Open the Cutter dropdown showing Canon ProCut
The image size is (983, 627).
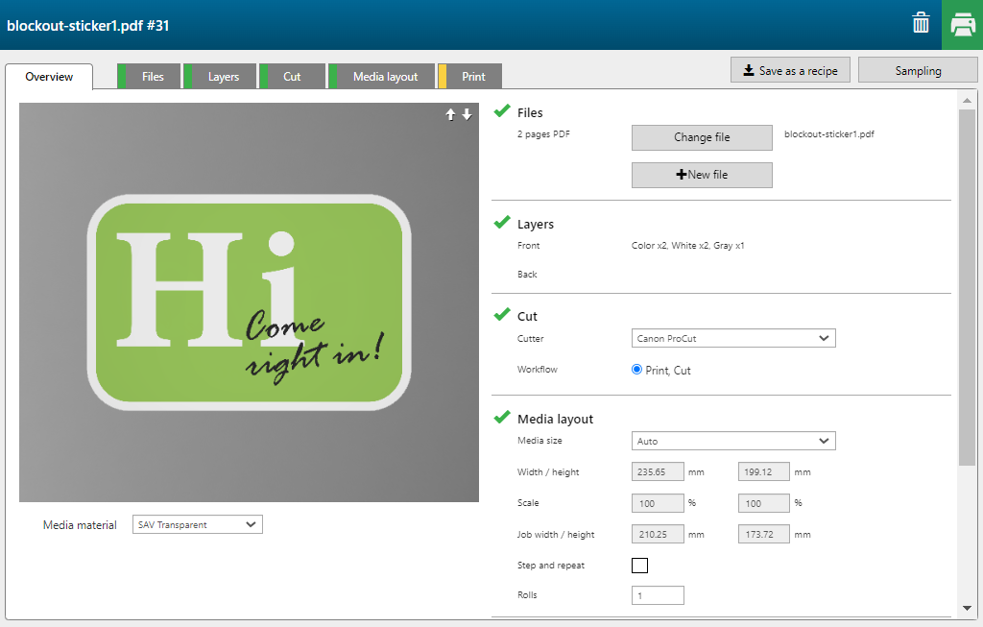[733, 338]
